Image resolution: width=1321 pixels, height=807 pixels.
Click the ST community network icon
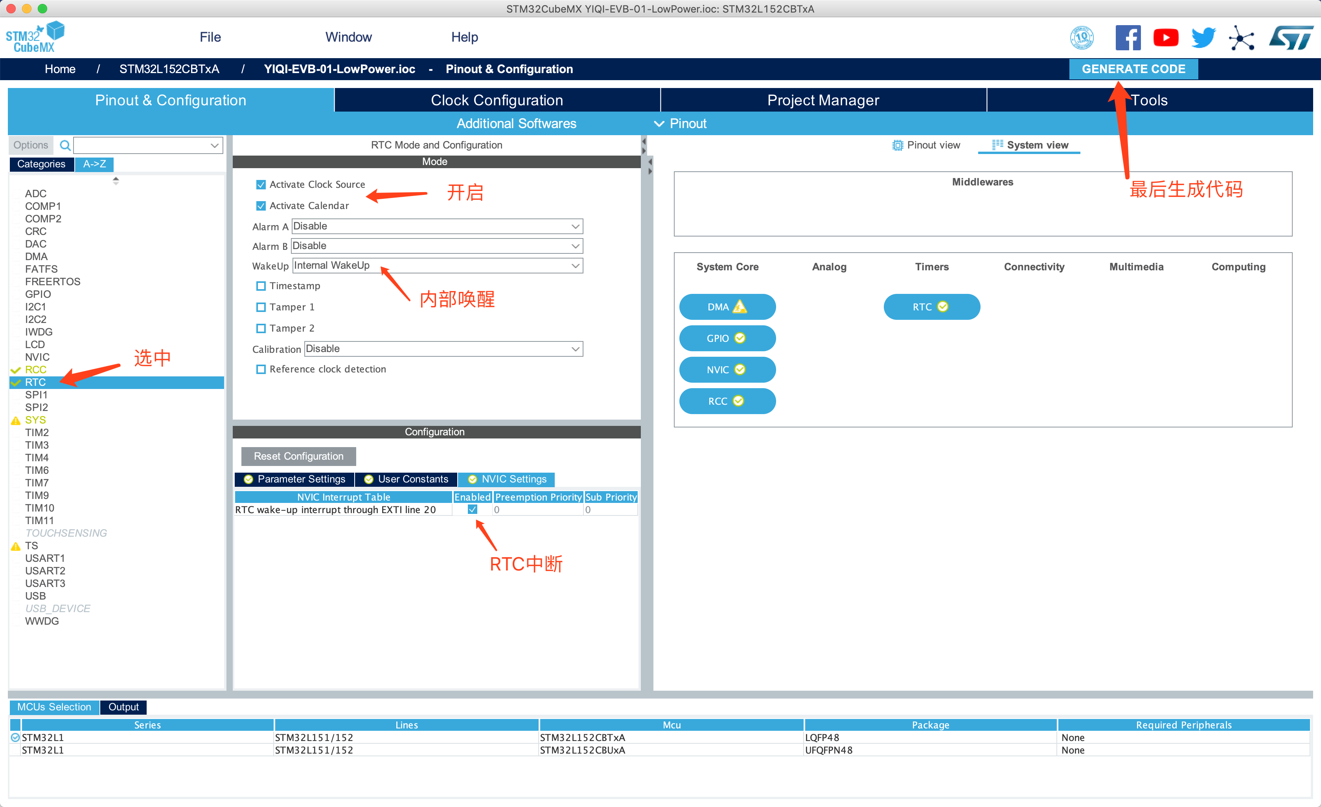[x=1241, y=37]
